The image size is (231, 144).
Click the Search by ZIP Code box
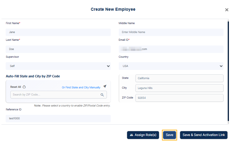point(59,95)
